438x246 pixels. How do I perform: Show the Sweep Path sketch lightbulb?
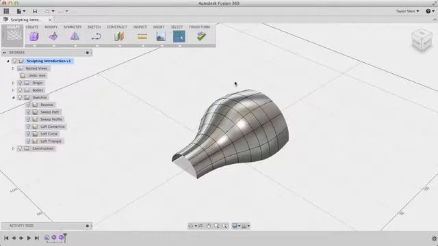(28, 112)
